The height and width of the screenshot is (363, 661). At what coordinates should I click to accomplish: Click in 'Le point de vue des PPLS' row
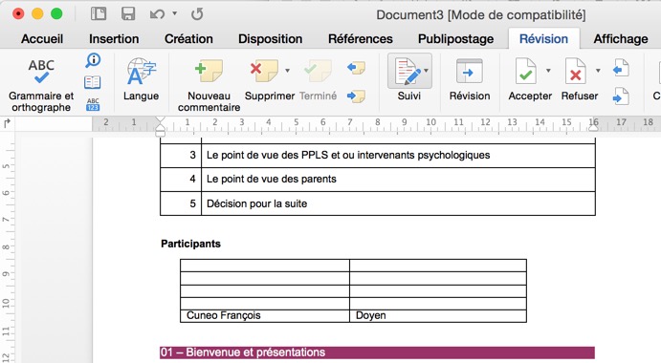[x=398, y=156]
